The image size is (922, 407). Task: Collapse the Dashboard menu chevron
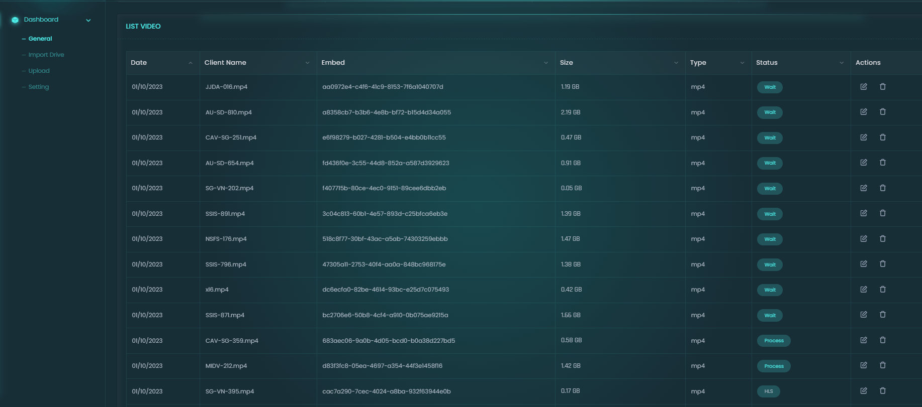click(88, 21)
